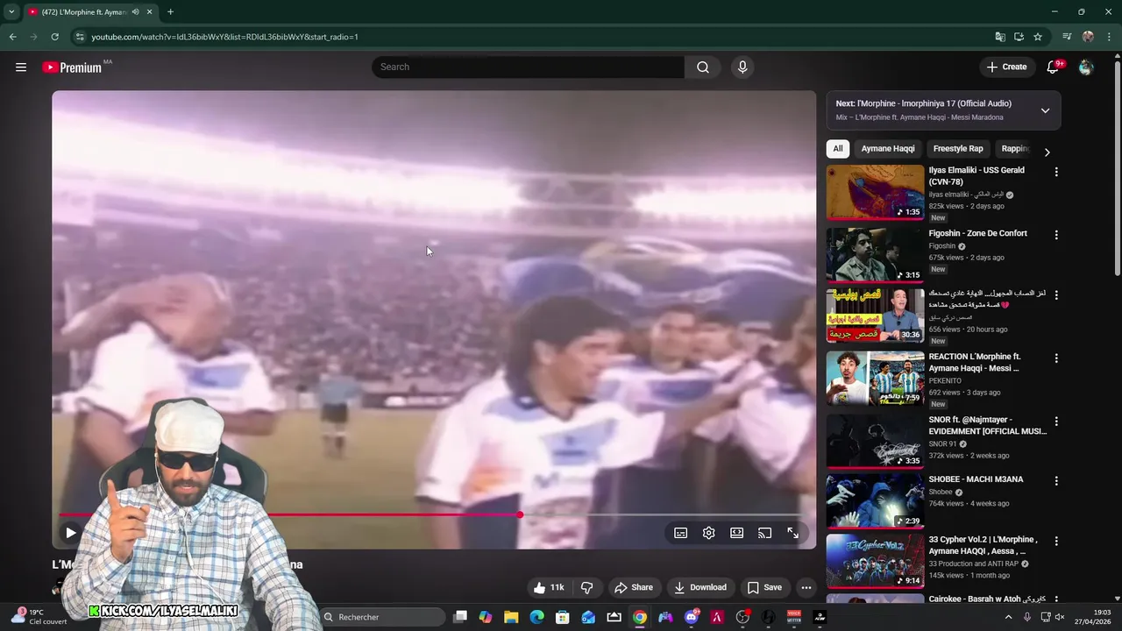The height and width of the screenshot is (631, 1122).
Task: Open the YouTube account avatar menu
Action: coord(1086,67)
